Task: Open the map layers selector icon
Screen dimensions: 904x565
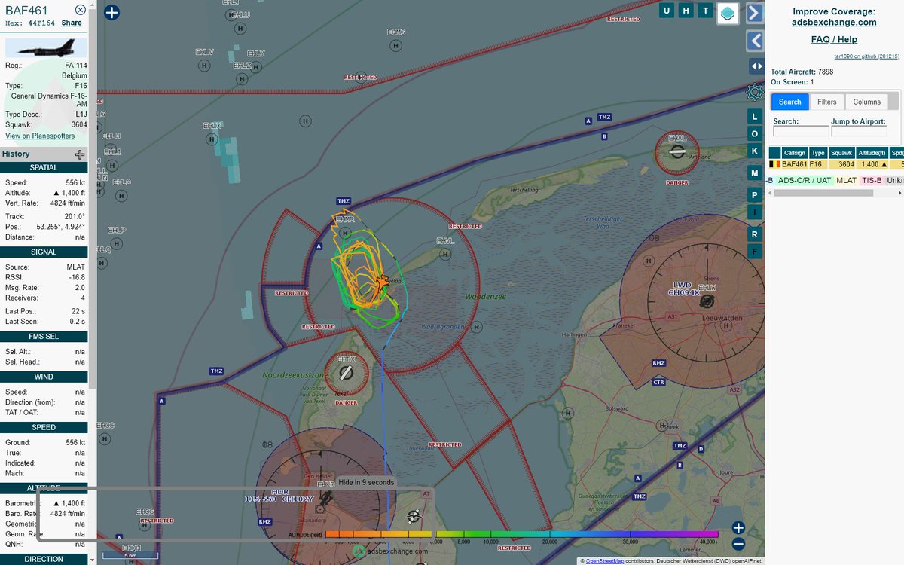Action: (728, 13)
